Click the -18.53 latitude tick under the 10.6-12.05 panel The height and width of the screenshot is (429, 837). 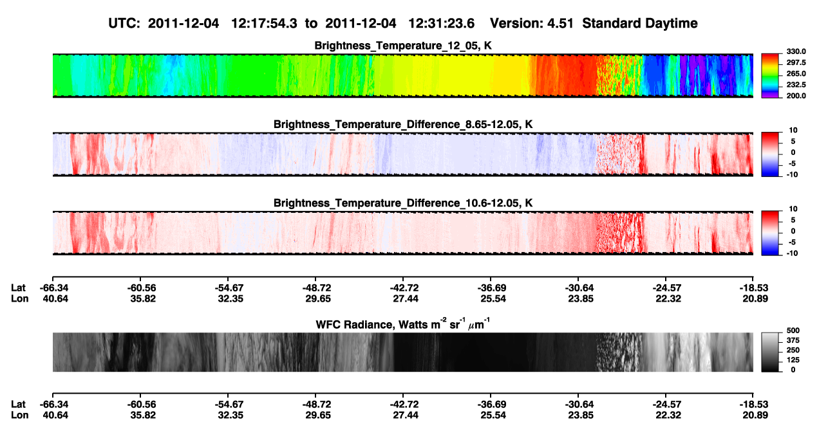(x=753, y=287)
